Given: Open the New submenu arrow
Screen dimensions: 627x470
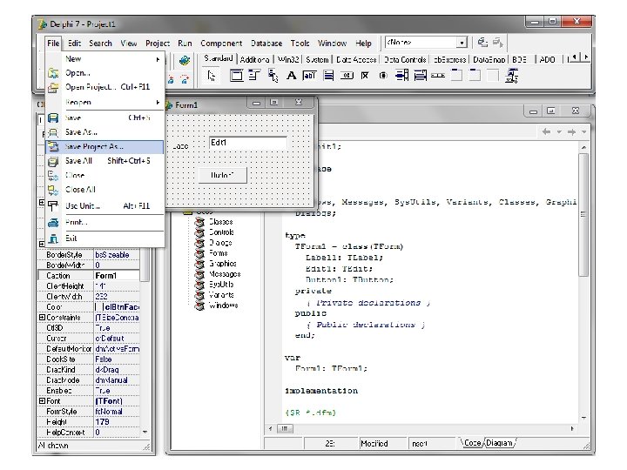Looking at the screenshot, I should (x=158, y=59).
